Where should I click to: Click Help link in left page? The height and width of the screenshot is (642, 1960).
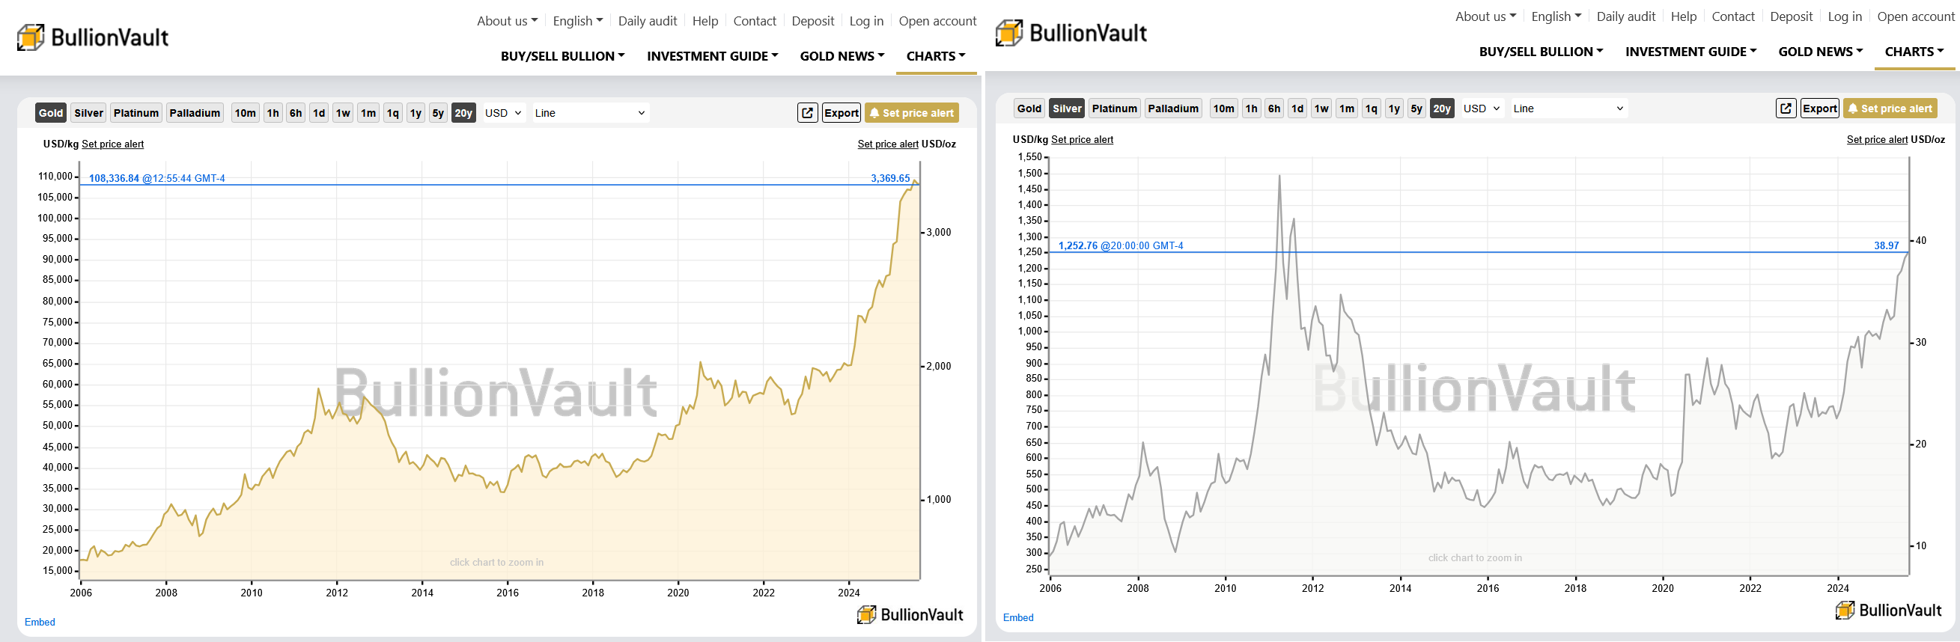pos(705,21)
